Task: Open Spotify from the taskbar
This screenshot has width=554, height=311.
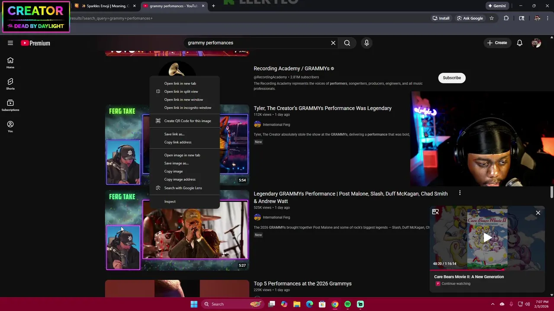Action: point(348,304)
